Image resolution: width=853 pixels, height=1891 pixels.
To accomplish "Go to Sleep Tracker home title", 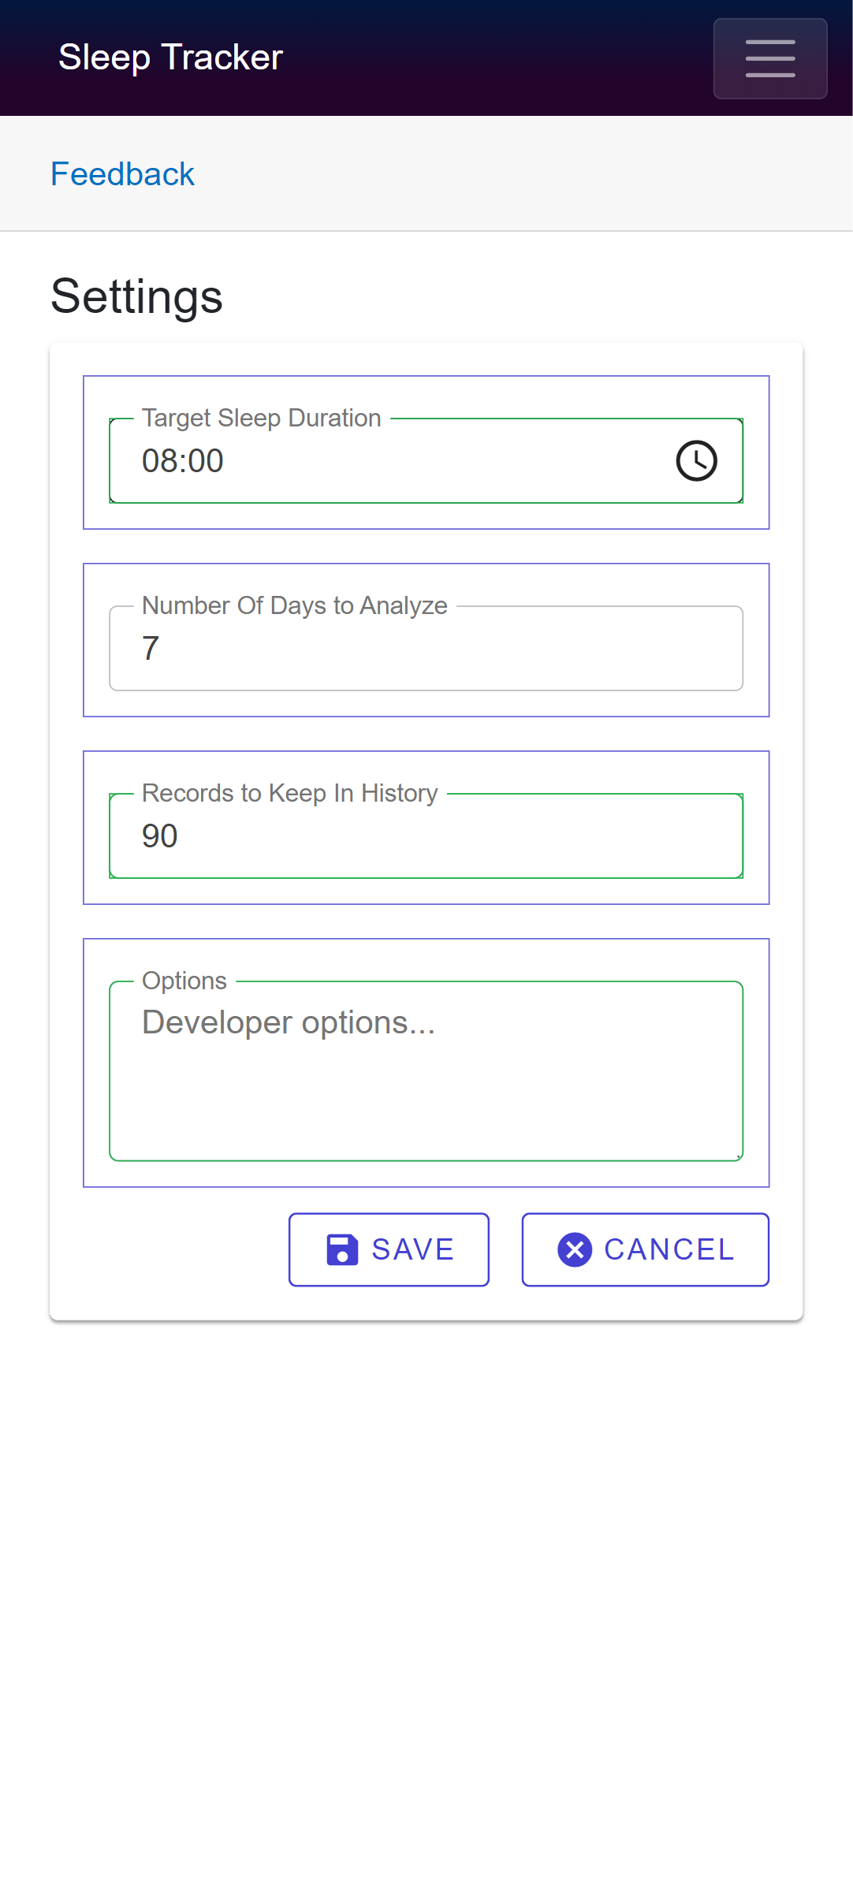I will [x=170, y=58].
